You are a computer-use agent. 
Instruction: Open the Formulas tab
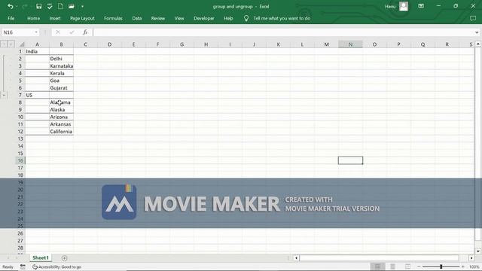113,18
